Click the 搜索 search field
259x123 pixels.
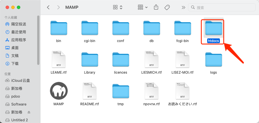click(222, 7)
